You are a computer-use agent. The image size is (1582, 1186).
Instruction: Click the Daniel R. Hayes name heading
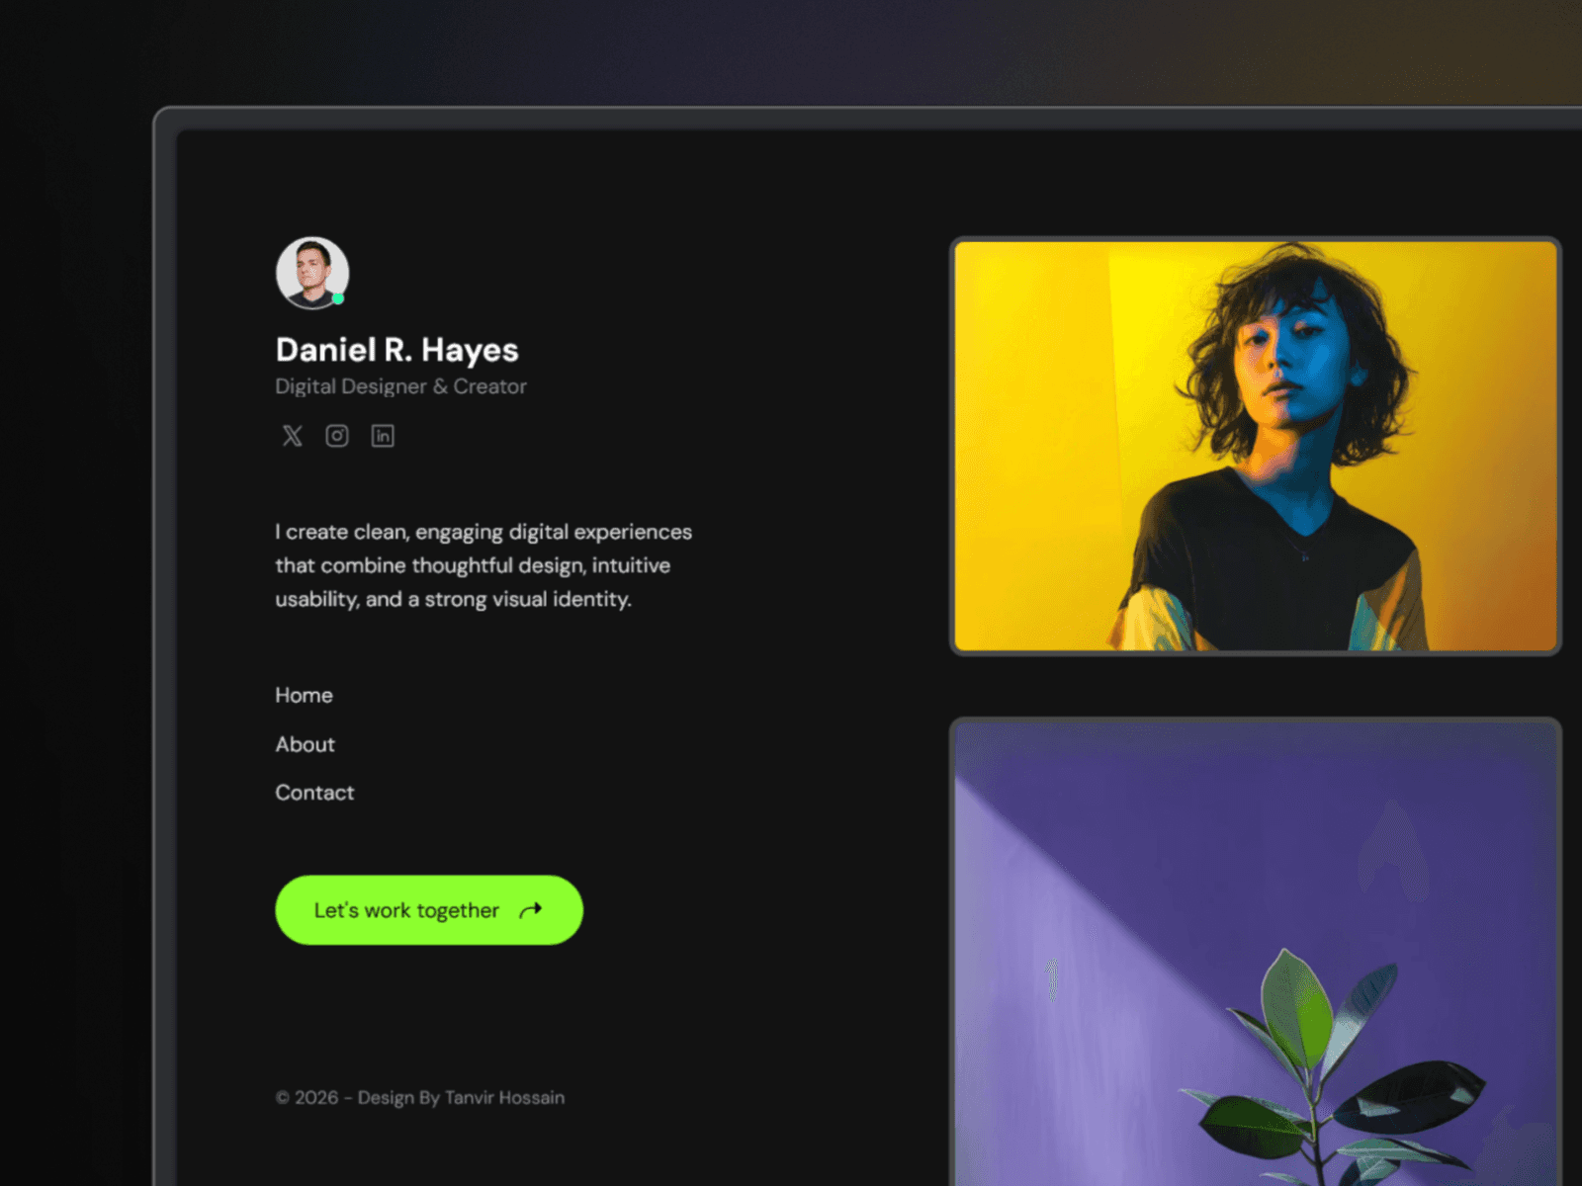coord(396,350)
